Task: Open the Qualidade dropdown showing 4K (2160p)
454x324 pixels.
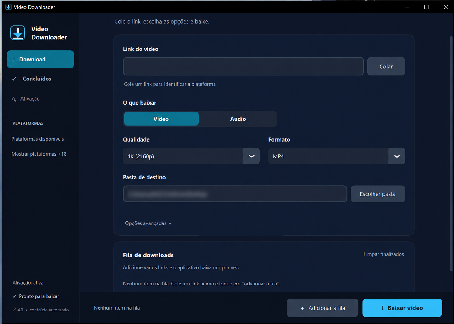Action: (191, 156)
